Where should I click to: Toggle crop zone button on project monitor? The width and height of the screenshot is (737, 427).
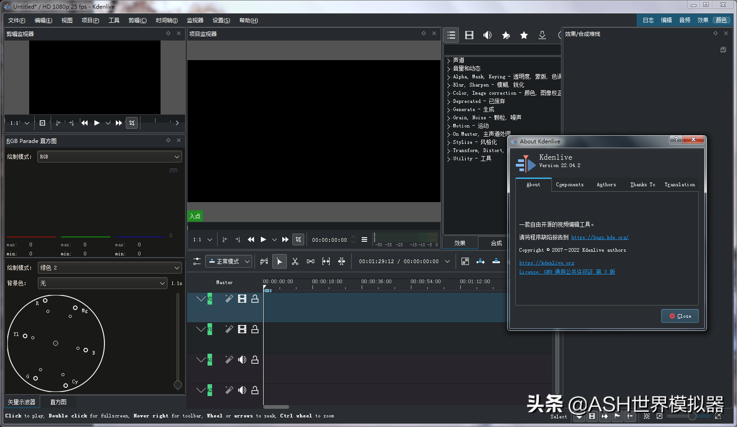(298, 239)
